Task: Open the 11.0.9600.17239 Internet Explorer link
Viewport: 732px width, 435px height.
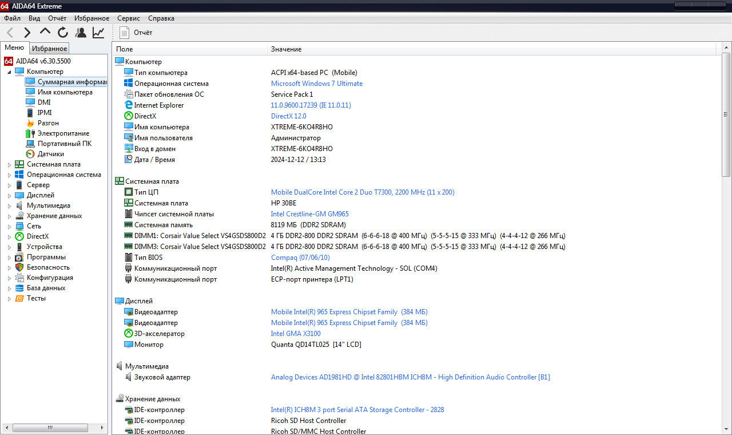Action: 311,105
